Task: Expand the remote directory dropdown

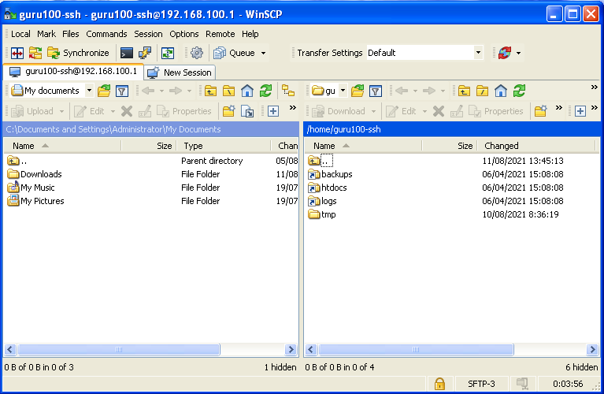Action: click(343, 91)
